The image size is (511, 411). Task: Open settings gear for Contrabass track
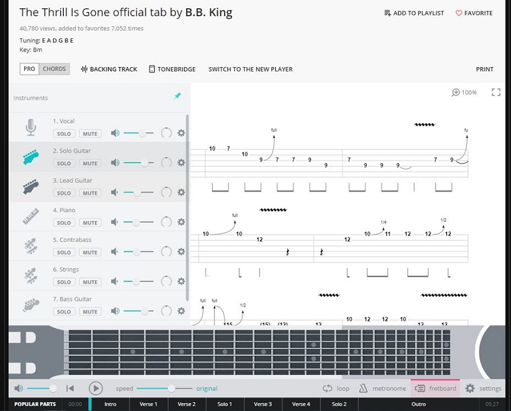tap(181, 251)
